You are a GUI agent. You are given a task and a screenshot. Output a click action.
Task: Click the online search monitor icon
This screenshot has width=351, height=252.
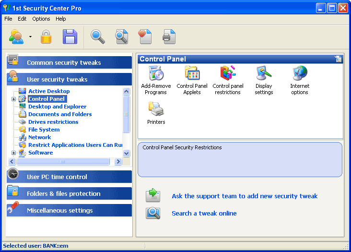[x=153, y=213]
